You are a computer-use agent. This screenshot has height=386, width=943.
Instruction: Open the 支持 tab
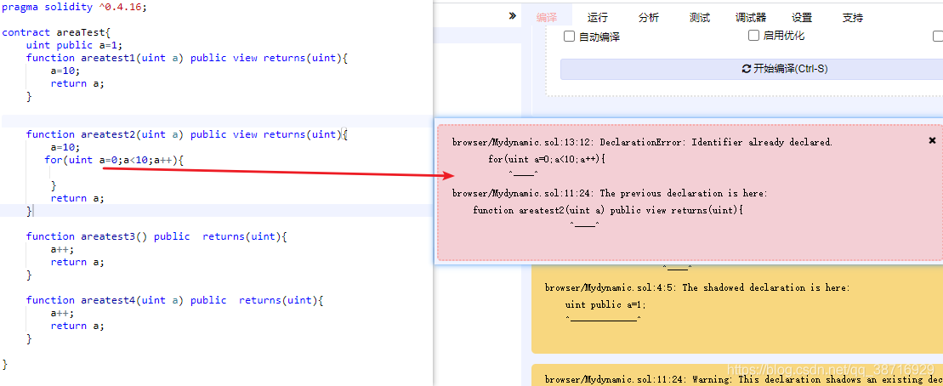coord(853,18)
